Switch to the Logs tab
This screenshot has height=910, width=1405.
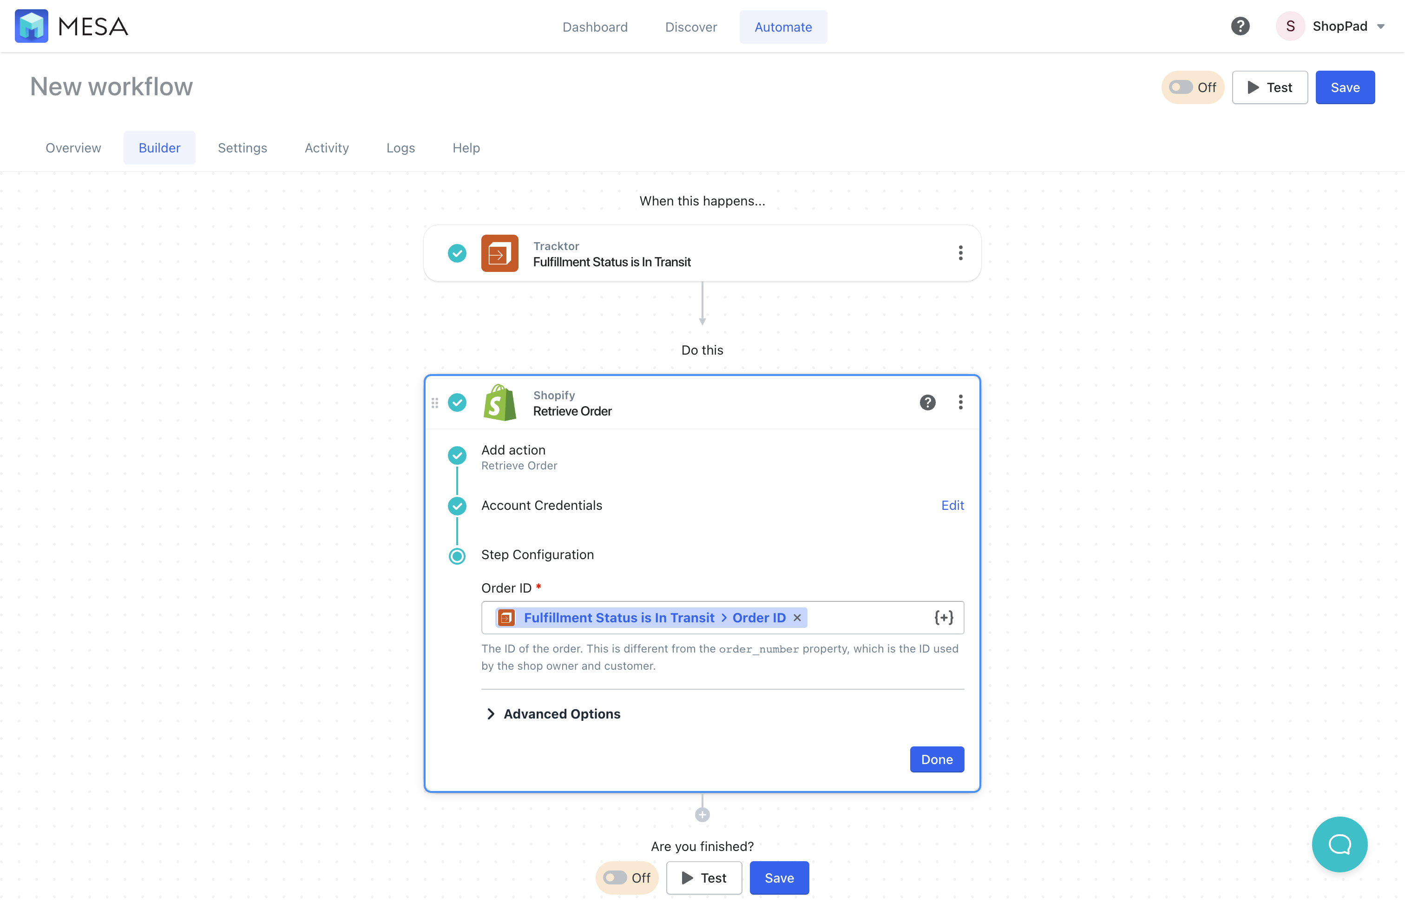tap(401, 148)
